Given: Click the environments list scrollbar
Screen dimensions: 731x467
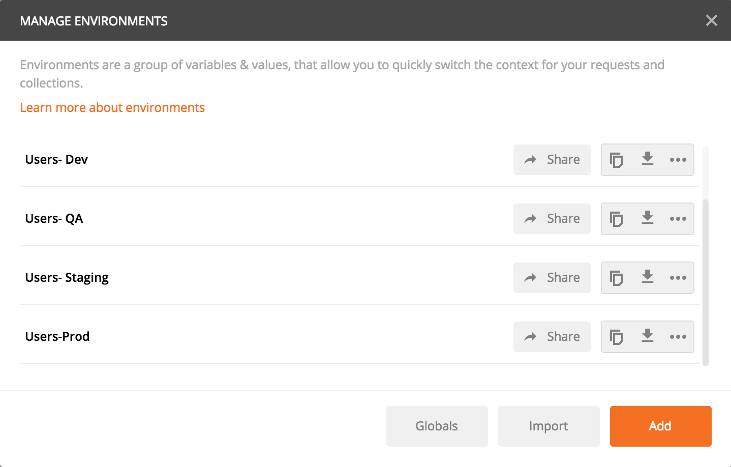Looking at the screenshot, I should [x=706, y=282].
